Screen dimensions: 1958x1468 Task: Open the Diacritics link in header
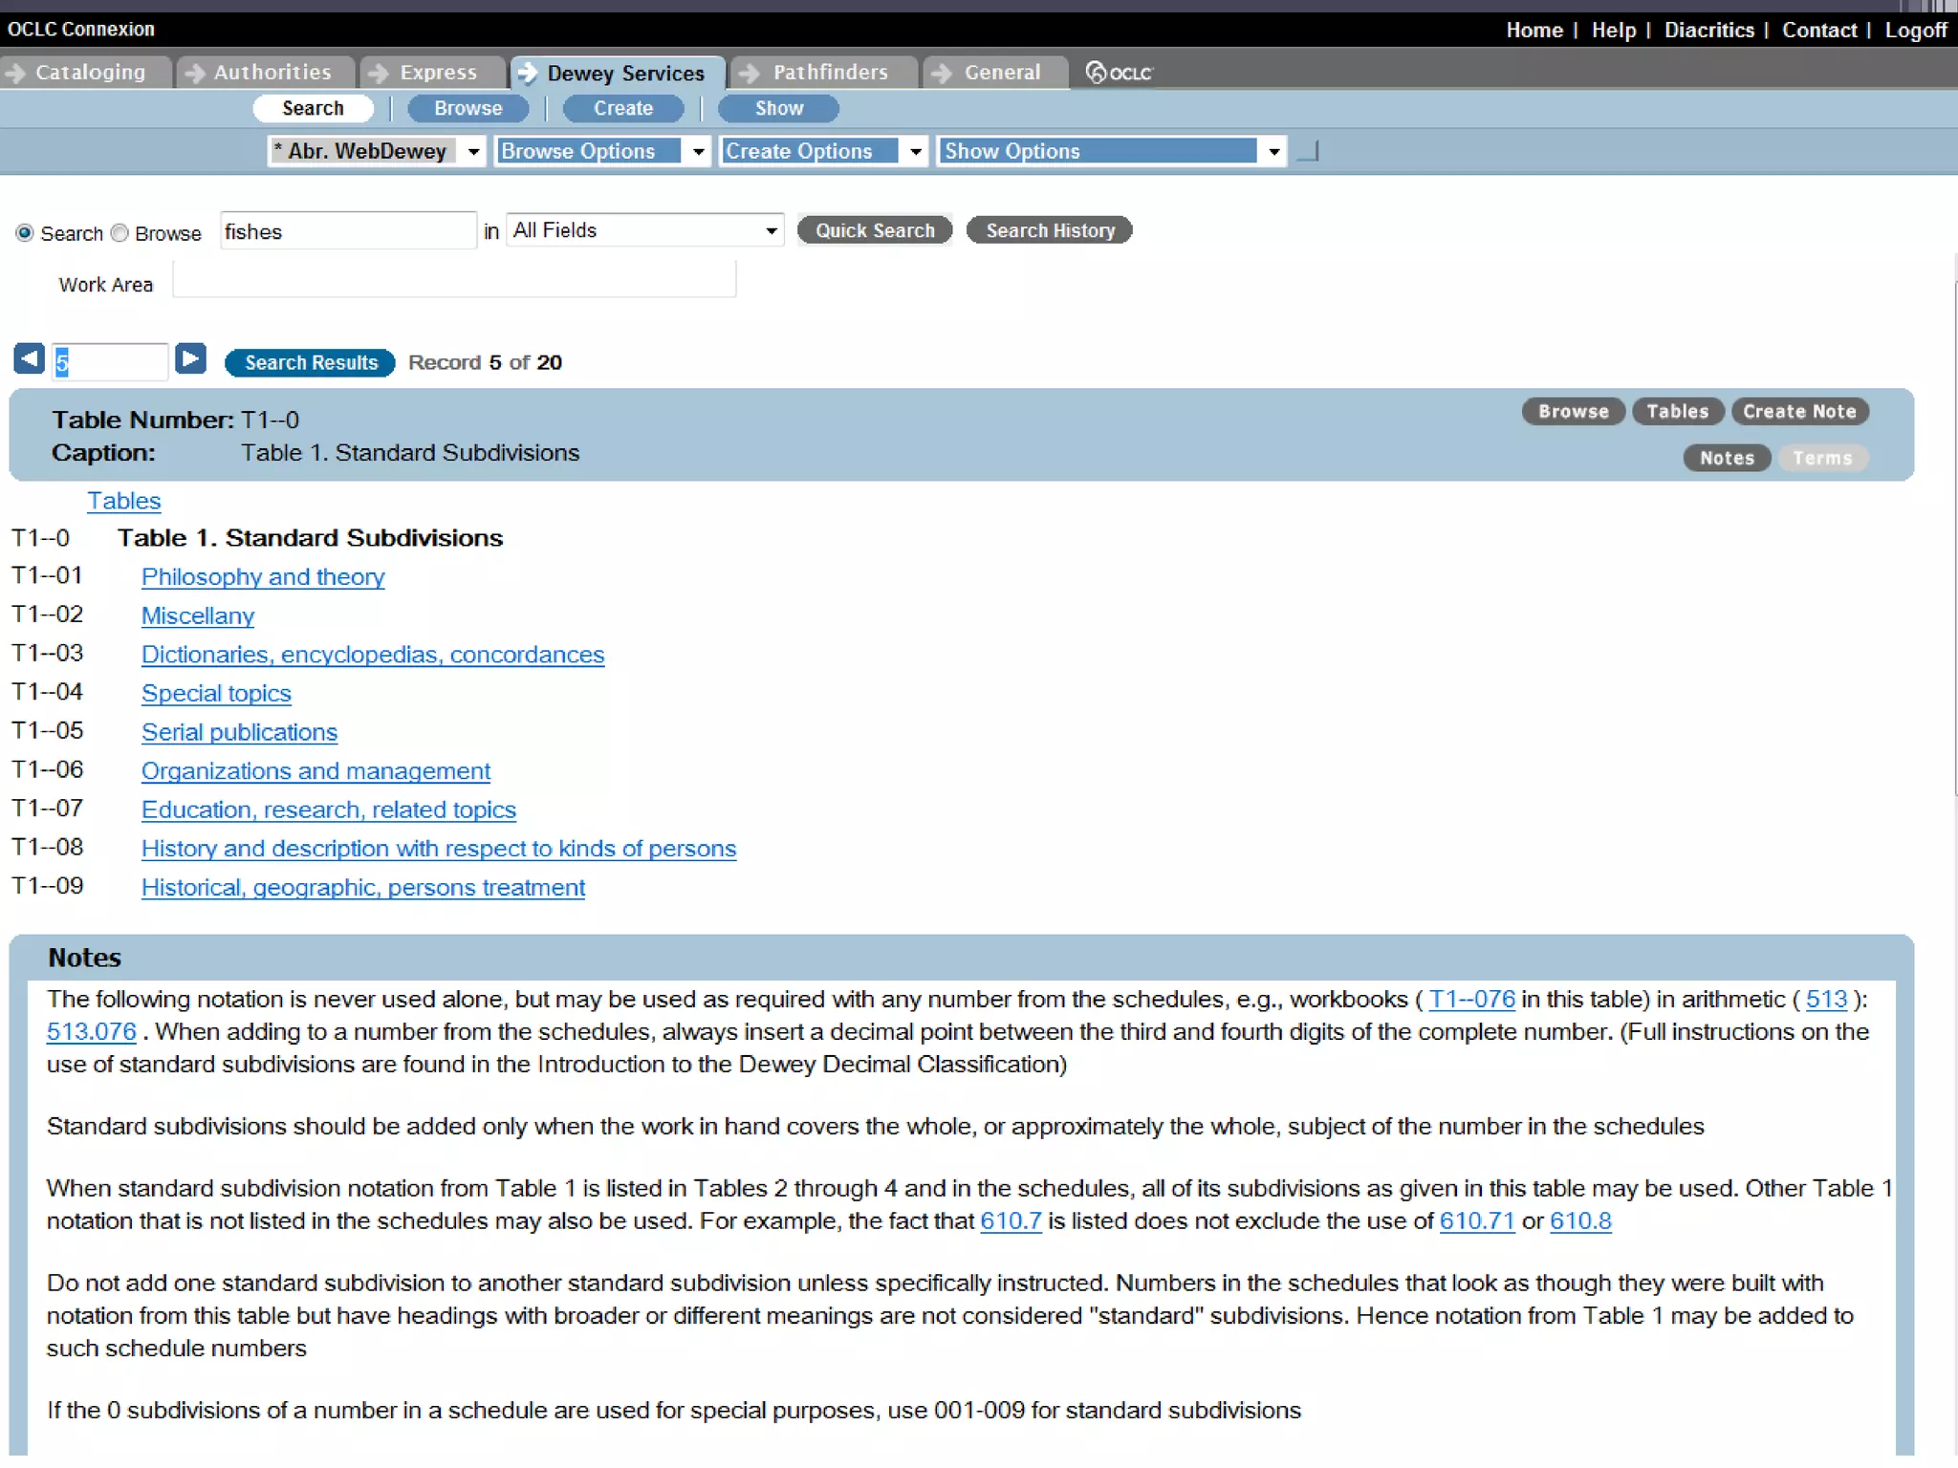(1708, 30)
